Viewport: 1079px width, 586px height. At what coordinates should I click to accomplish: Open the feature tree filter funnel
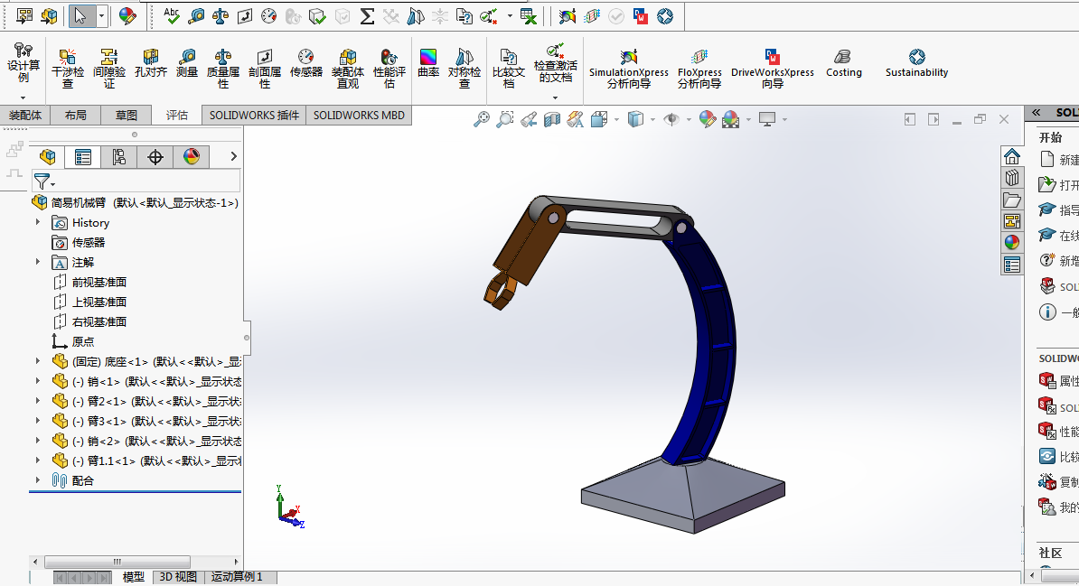[x=42, y=181]
